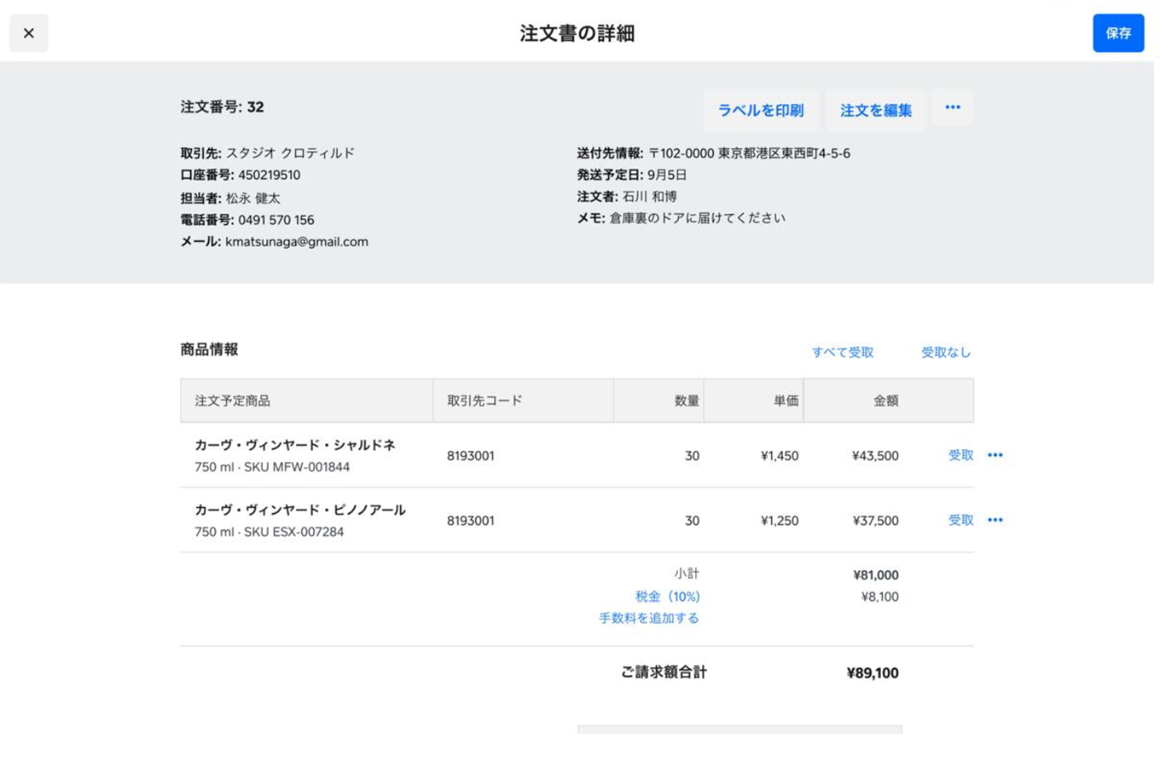The image size is (1160, 773).
Task: Open the more options menu beside 注文を編集
Action: click(953, 107)
